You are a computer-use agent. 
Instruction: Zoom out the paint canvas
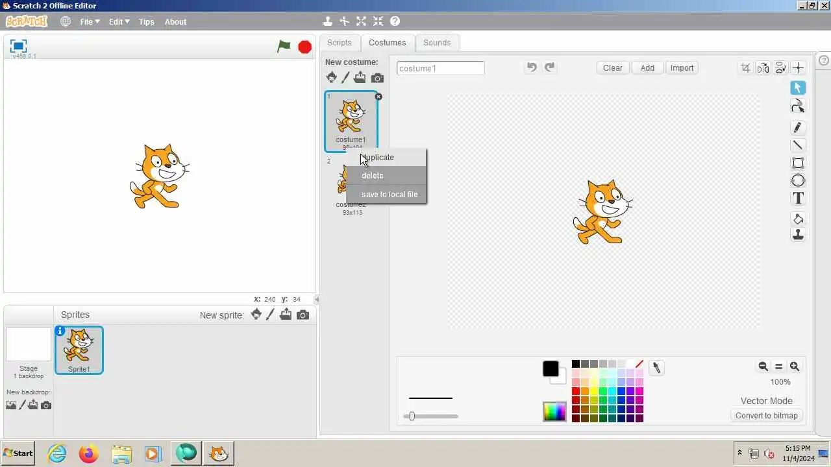[x=763, y=366]
